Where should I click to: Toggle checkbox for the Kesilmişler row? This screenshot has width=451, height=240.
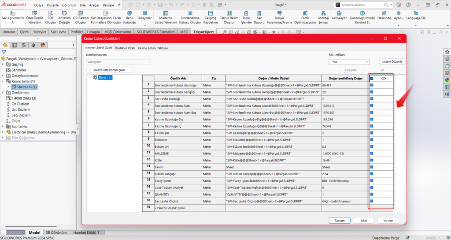click(372, 133)
